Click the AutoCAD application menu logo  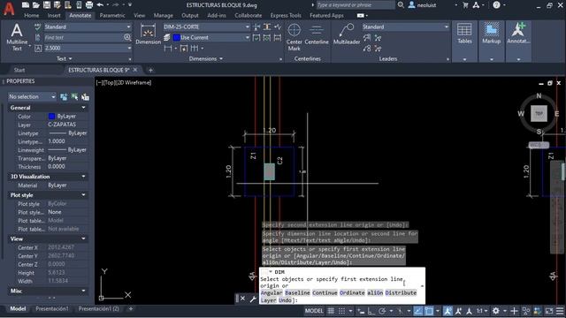pyautogui.click(x=9, y=9)
